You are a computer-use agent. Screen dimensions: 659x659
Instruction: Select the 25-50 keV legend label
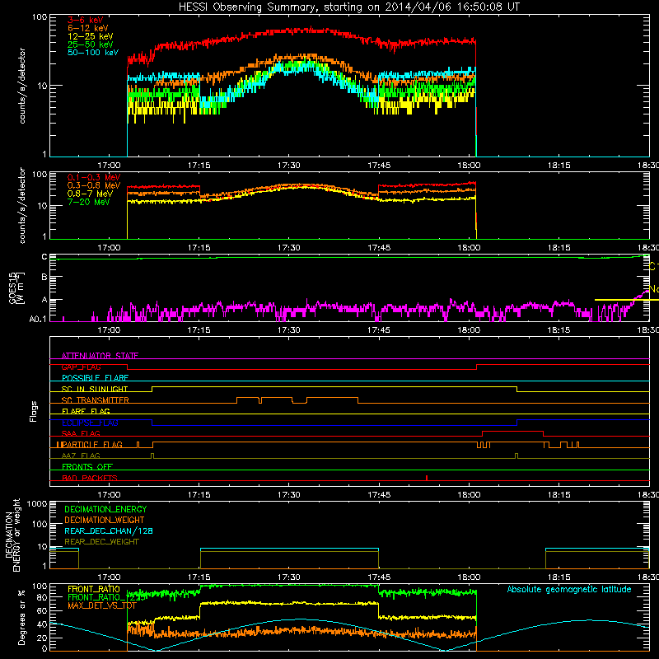coord(90,44)
